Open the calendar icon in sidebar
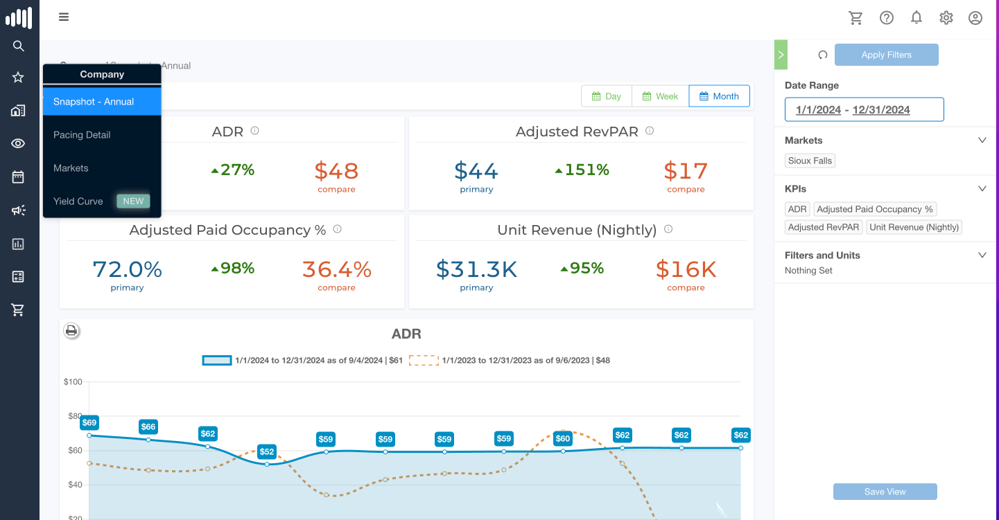The image size is (999, 520). coord(19,177)
